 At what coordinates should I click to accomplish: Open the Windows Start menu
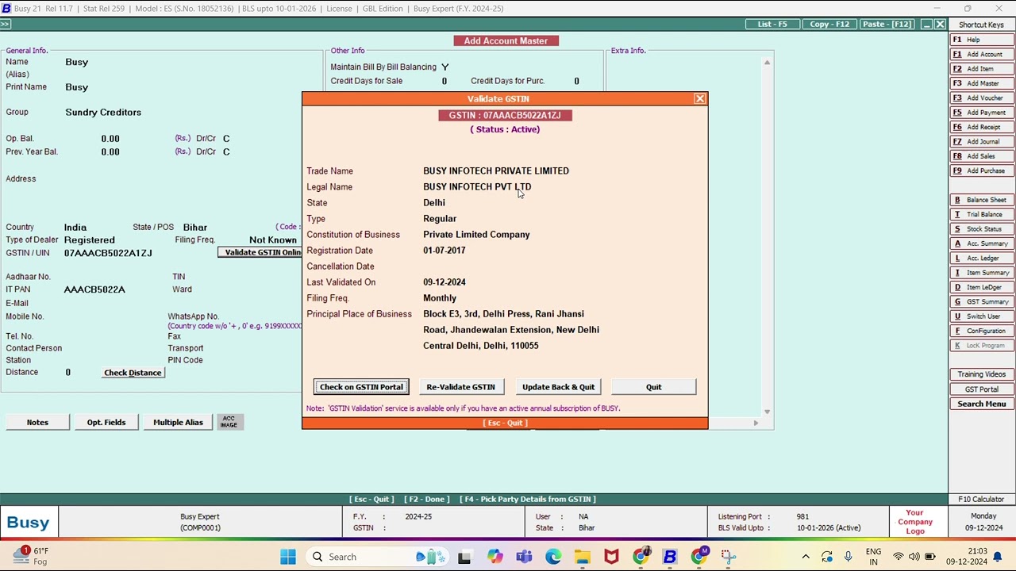[x=287, y=557]
